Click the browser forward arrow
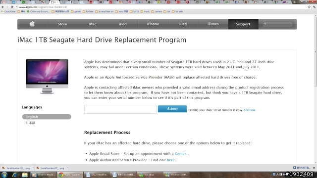 point(7,7)
